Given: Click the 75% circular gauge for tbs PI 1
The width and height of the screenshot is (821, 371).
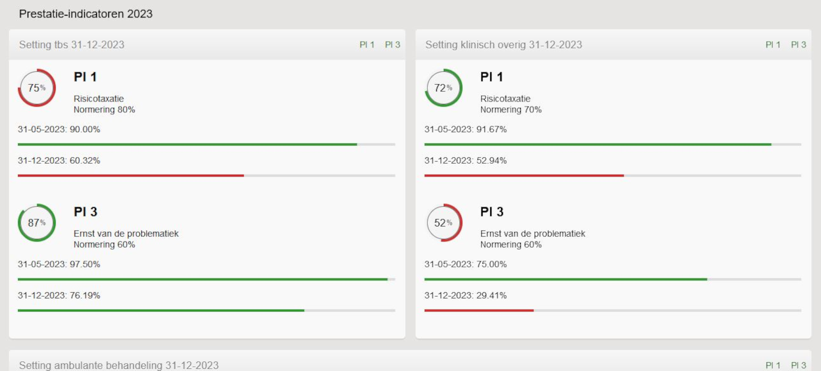Looking at the screenshot, I should point(37,88).
